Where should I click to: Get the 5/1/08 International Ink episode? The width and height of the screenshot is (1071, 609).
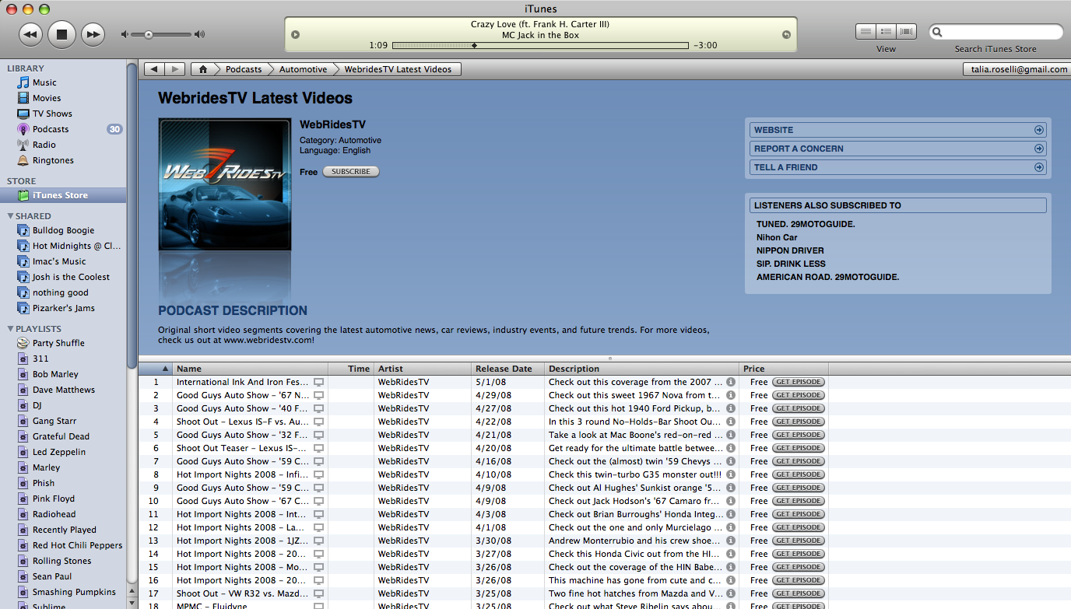799,382
